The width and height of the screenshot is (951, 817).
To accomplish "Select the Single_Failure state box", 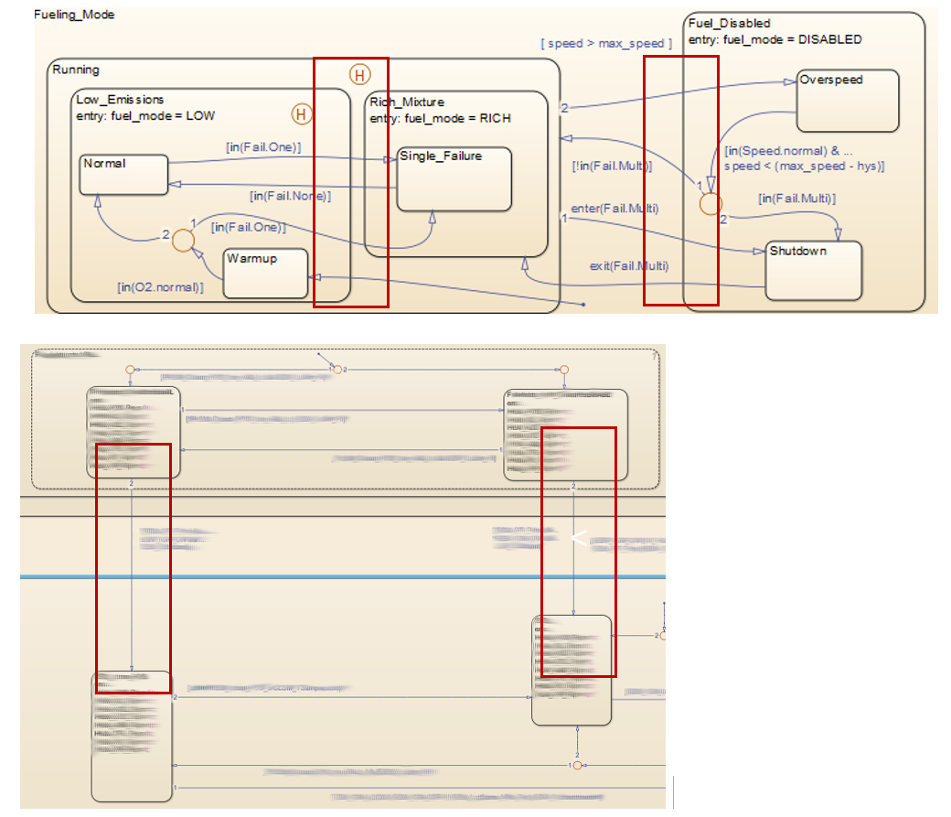I will 454,179.
